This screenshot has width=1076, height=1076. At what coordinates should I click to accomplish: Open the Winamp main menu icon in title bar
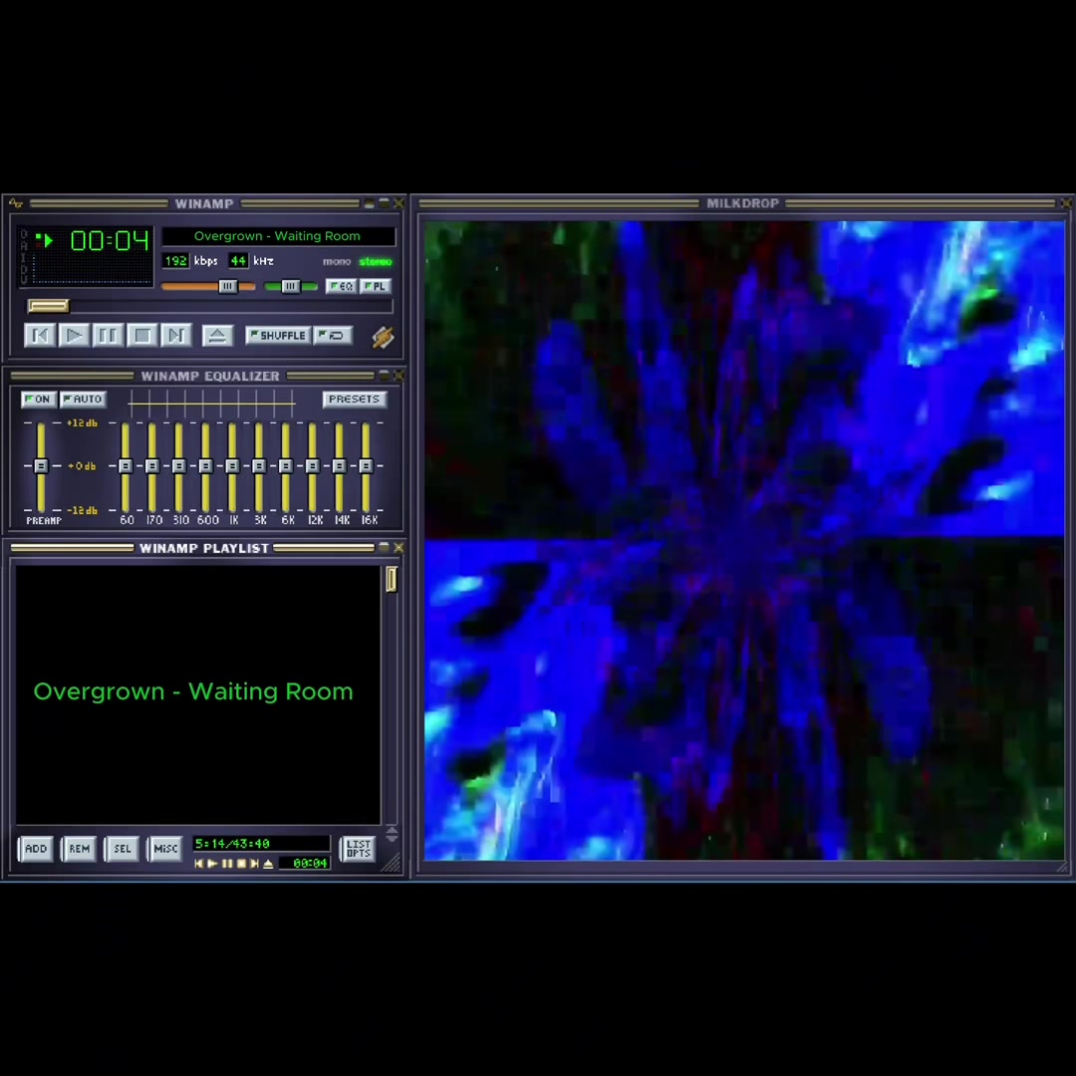tap(16, 203)
